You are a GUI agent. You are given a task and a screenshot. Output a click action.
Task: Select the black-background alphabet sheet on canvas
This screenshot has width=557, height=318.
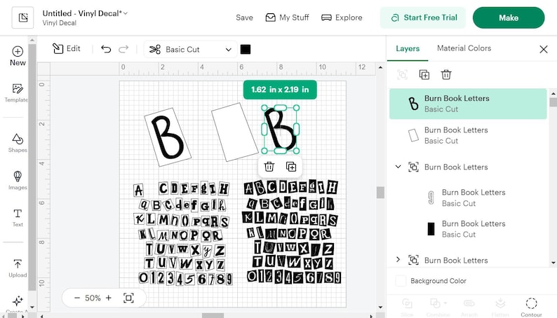(x=291, y=232)
